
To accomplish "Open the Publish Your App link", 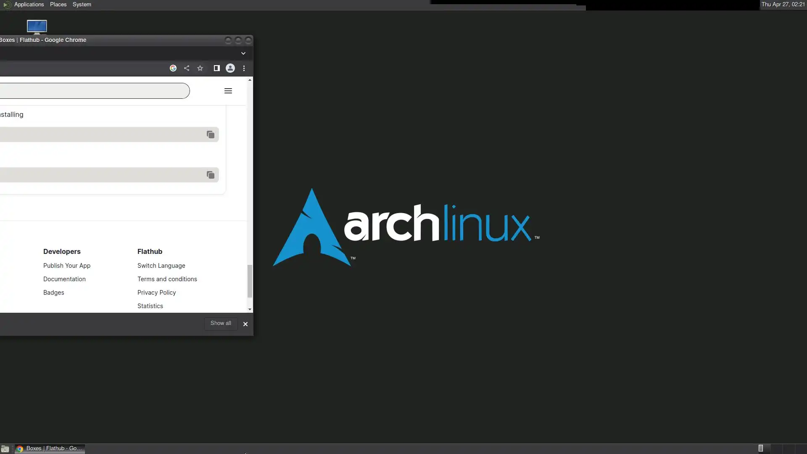I will click(x=67, y=266).
